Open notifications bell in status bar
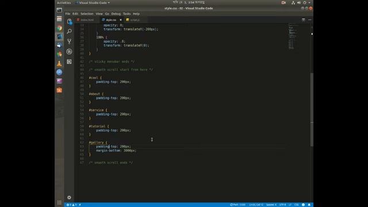The image size is (368, 207). coord(309,205)
